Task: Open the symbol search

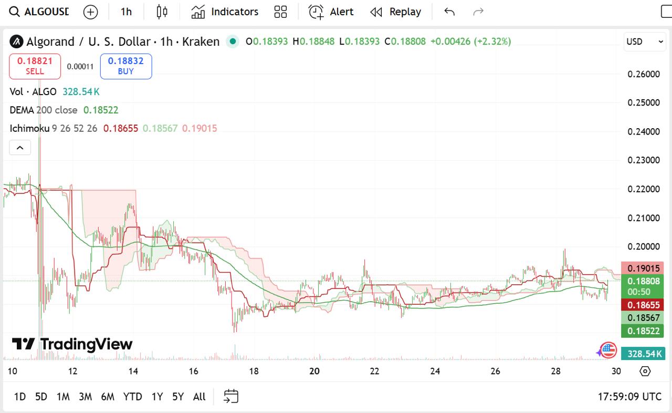Action: [x=14, y=12]
